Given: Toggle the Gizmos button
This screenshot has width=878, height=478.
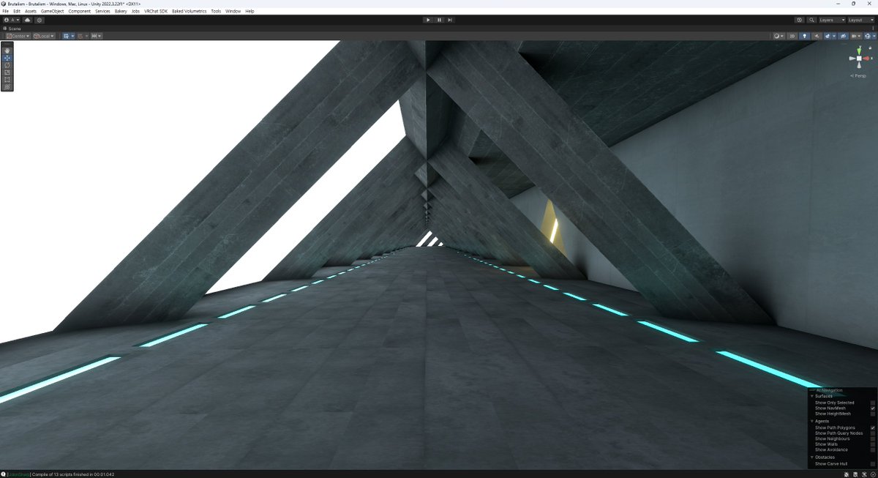Looking at the screenshot, I should coord(868,36).
